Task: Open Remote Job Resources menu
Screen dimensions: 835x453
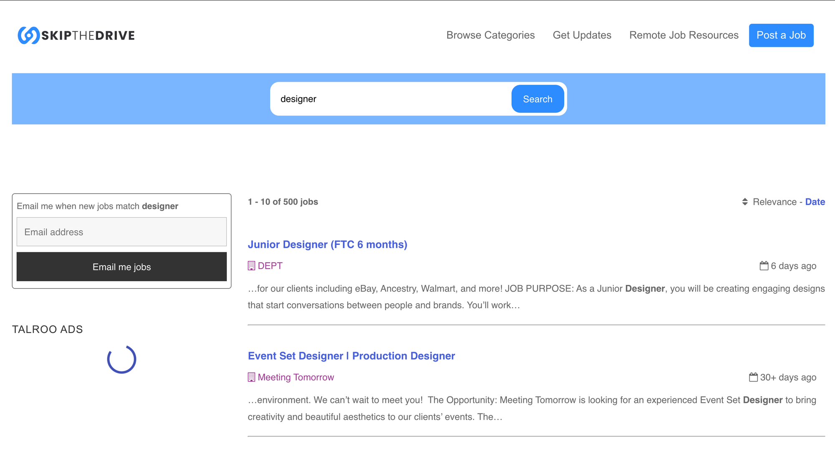Action: [683, 35]
